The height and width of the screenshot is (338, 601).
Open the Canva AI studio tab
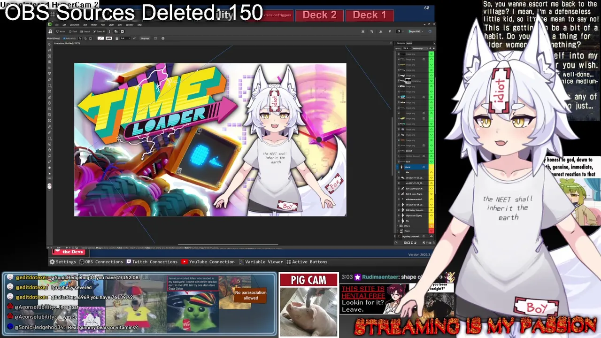(x=99, y=31)
